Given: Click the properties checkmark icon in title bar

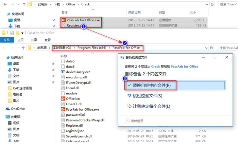Looking at the screenshot, I should coord(12,33).
